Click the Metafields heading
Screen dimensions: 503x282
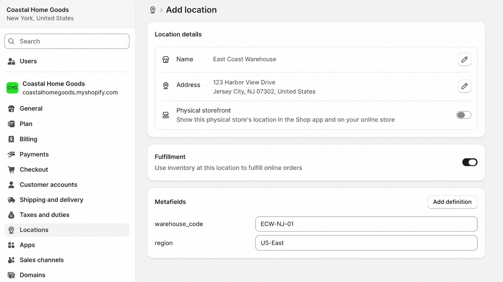tap(170, 202)
